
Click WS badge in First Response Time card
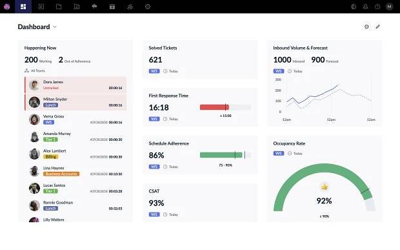(x=154, y=119)
